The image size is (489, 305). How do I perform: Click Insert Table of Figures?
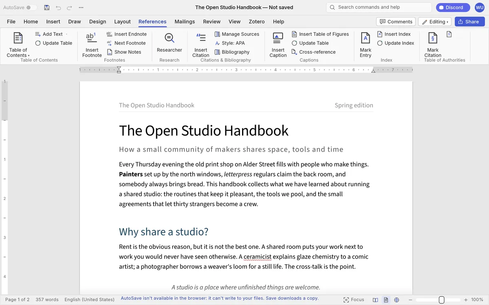pyautogui.click(x=320, y=34)
